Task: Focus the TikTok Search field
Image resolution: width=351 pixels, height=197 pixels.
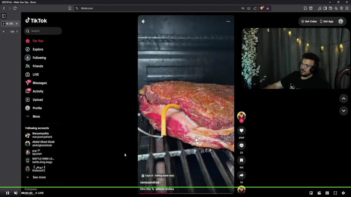Action: [43, 31]
